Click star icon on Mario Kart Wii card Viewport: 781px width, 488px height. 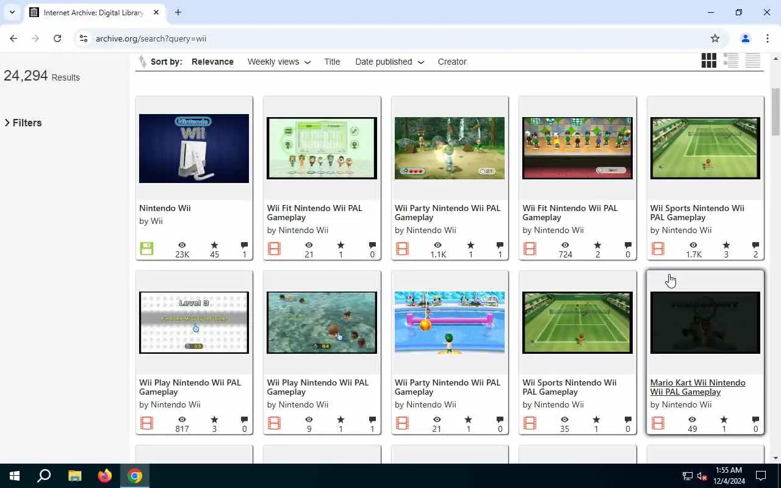coord(724,420)
